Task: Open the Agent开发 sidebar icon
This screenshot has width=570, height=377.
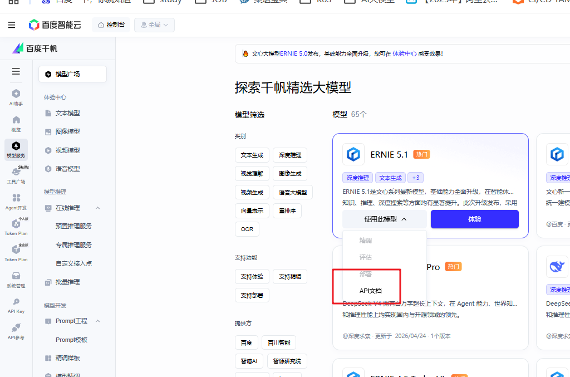Action: tap(16, 202)
